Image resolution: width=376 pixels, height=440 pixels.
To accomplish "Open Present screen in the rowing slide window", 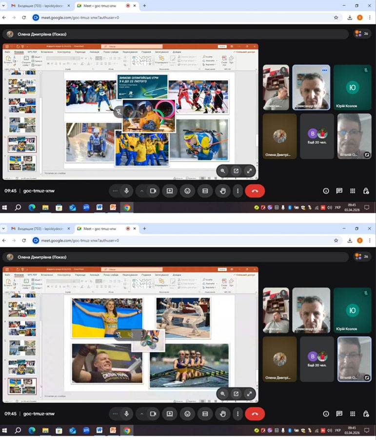I will (170, 414).
